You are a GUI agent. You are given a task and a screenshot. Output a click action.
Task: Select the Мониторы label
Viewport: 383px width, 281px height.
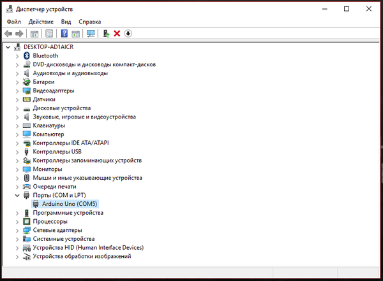click(x=47, y=169)
